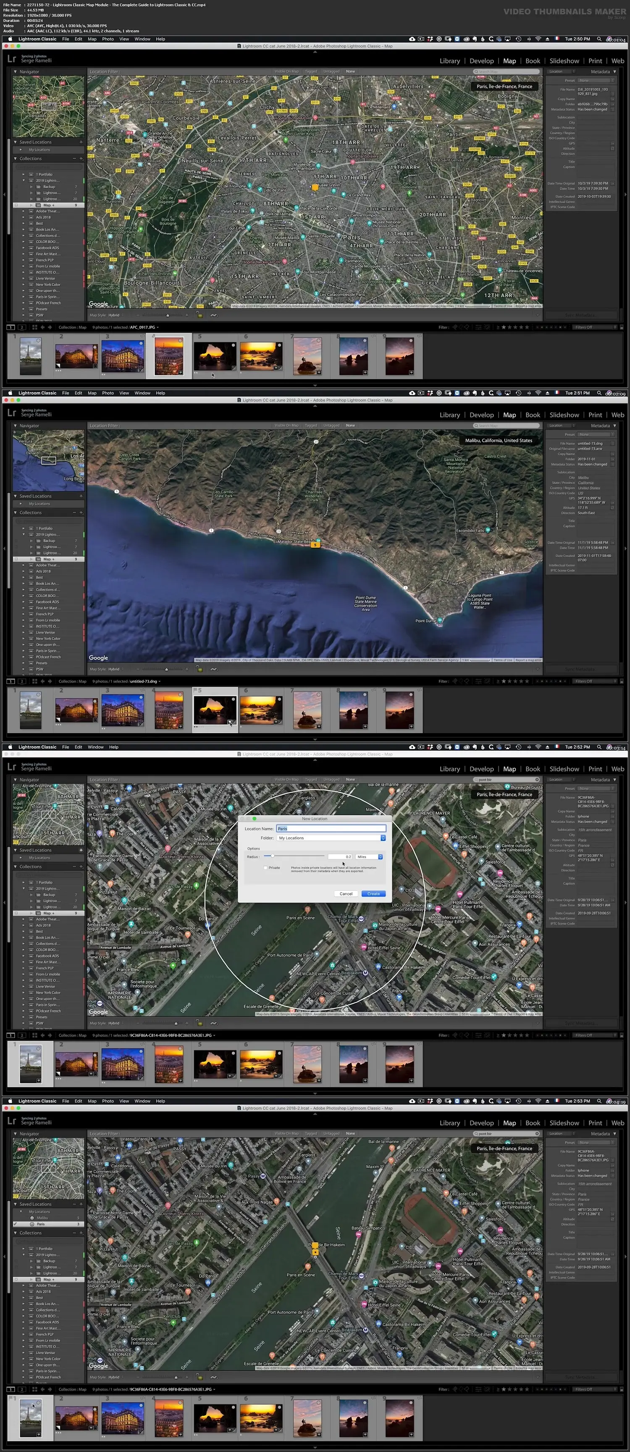Screen dimensions: 630x1452
Task: Collapse Metadata panel triangle in 2:50 PM frame
Action: tap(614, 71)
